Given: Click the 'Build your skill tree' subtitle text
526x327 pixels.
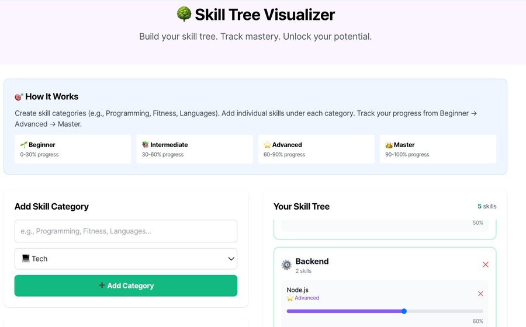Looking at the screenshot, I should tap(255, 37).
